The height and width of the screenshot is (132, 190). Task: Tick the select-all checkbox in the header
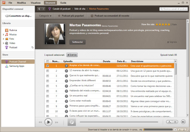coord(48,61)
